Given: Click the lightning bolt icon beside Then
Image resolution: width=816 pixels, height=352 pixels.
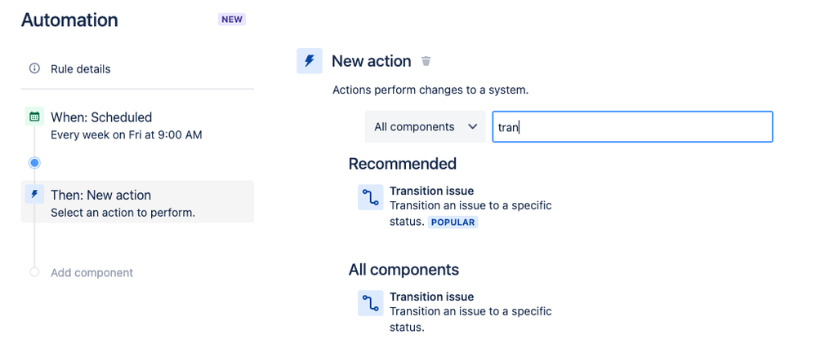Looking at the screenshot, I should pos(34,194).
